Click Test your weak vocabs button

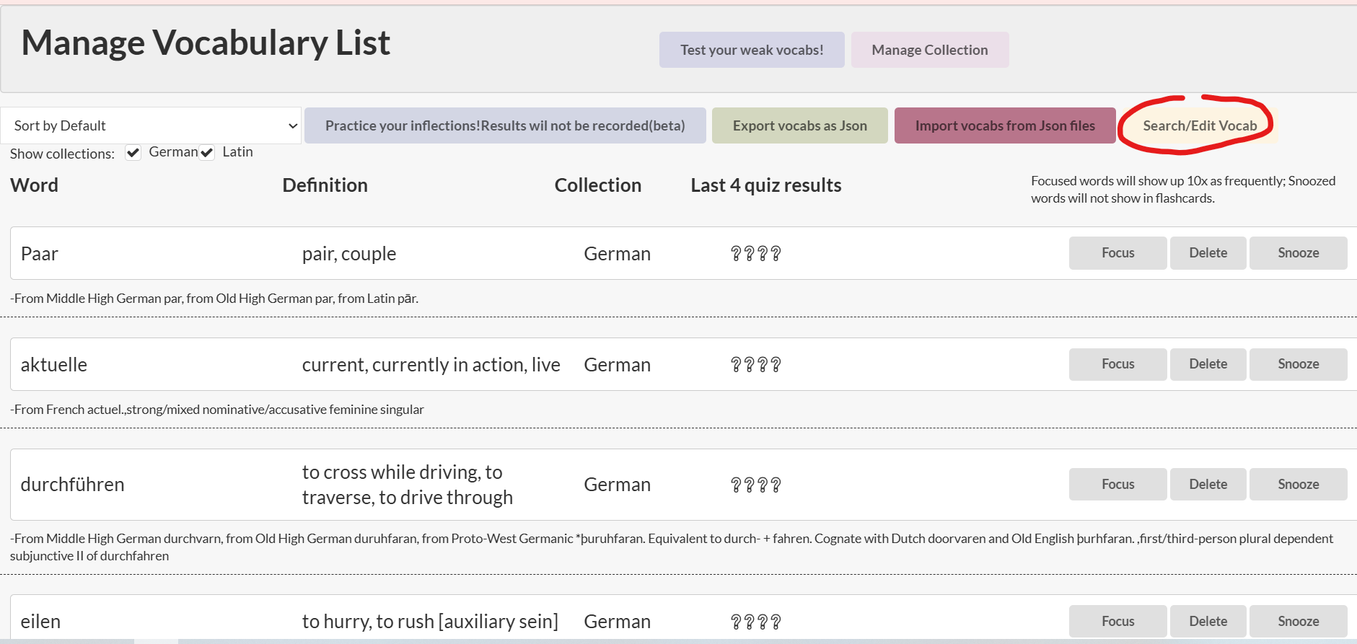[x=752, y=50]
